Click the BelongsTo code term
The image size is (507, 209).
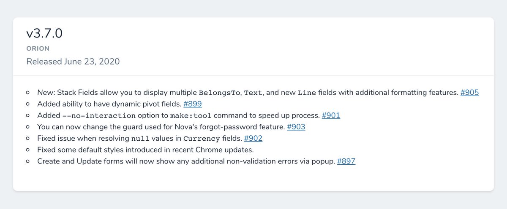point(219,93)
